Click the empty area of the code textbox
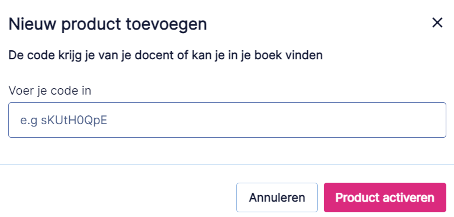The height and width of the screenshot is (217, 454). coord(275,120)
